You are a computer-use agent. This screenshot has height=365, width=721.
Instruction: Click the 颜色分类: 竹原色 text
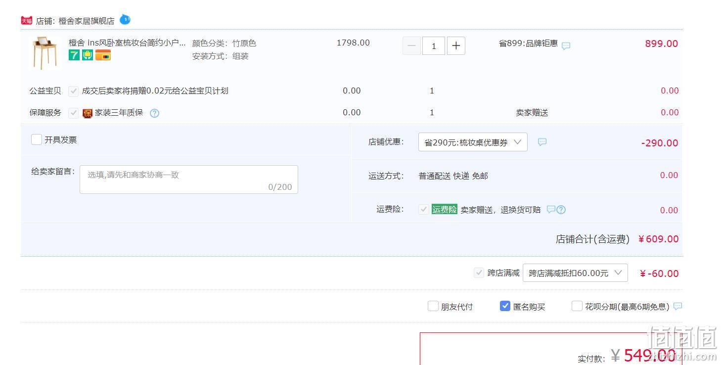pyautogui.click(x=224, y=44)
